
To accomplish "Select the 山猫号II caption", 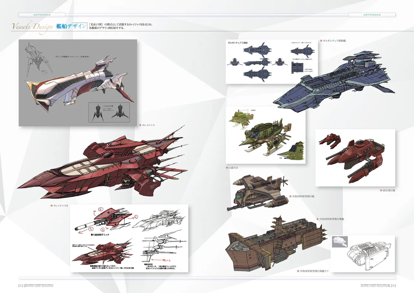I will pos(233,168).
